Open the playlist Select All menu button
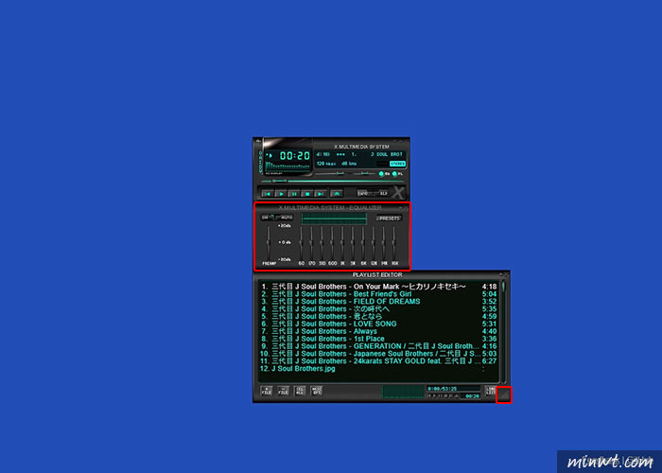 [x=300, y=391]
